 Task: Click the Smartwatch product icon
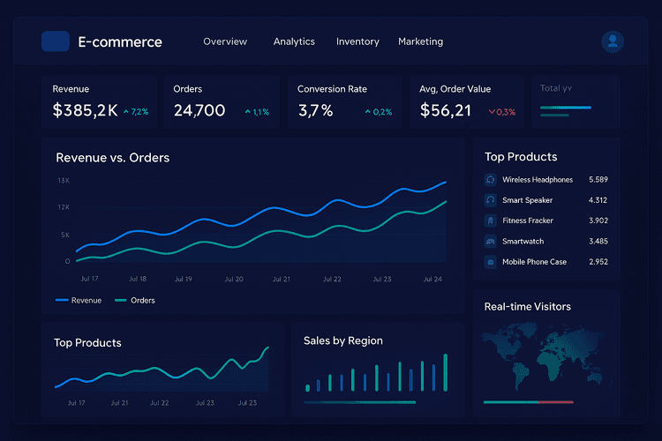(491, 242)
